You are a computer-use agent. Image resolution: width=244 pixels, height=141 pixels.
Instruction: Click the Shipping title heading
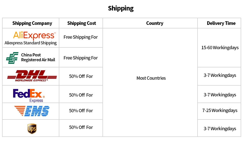(121, 8)
